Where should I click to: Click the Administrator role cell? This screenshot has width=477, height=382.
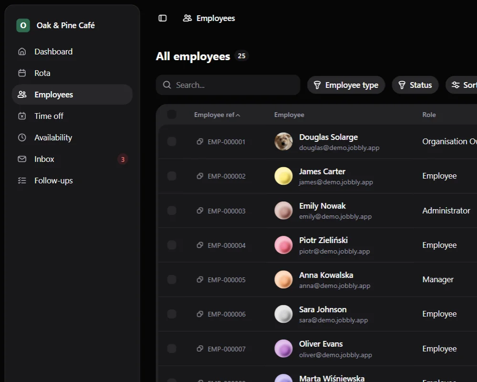coord(446,211)
